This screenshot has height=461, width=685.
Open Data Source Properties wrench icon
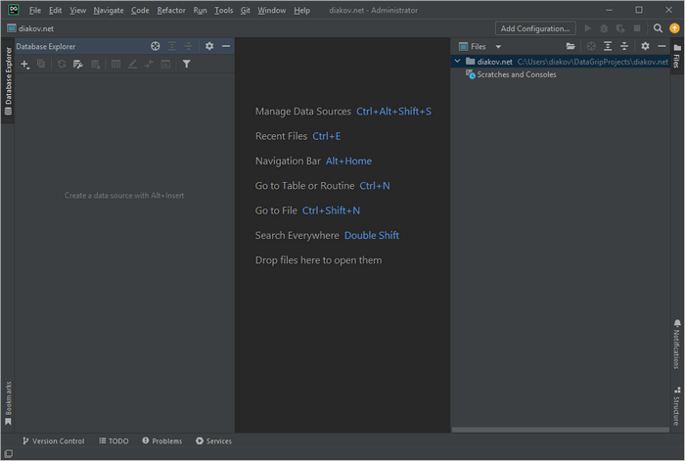click(x=78, y=64)
